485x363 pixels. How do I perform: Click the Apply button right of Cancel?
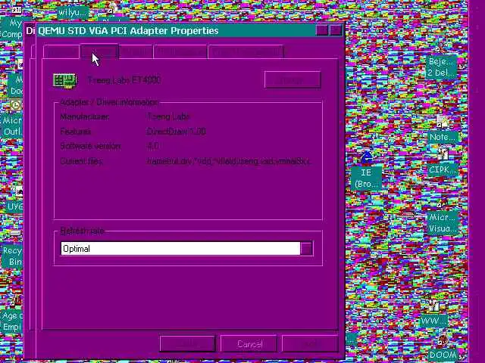point(310,344)
